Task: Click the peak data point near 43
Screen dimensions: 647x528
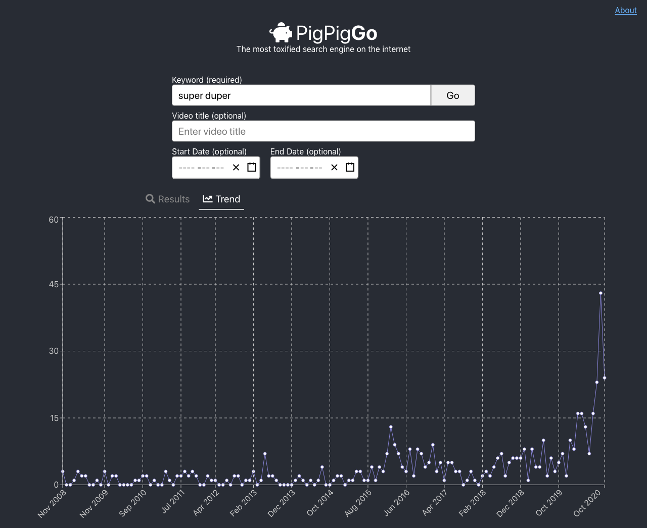Action: (600, 293)
